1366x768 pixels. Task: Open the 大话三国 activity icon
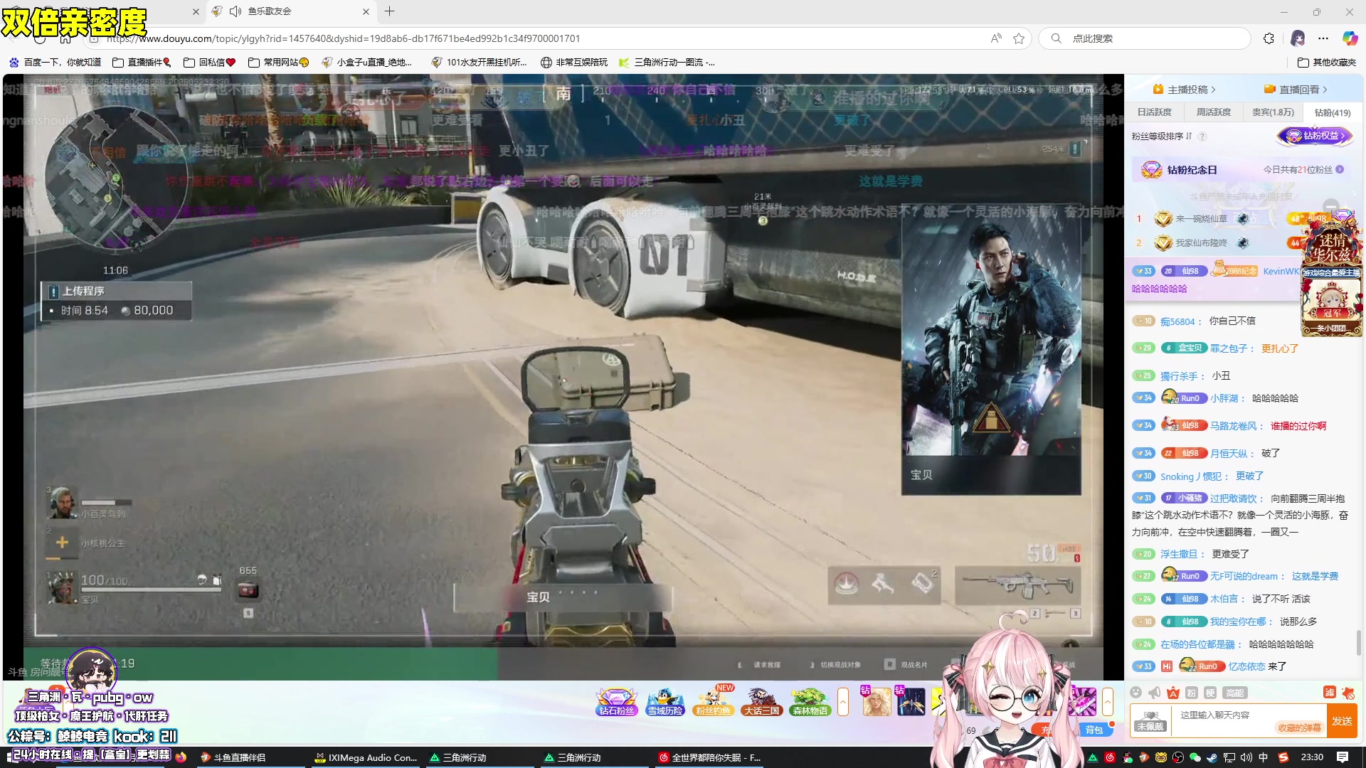pos(761,702)
